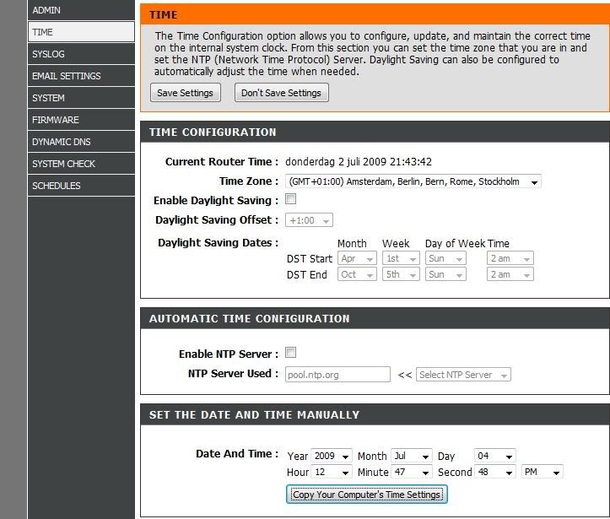The height and width of the screenshot is (519, 610).
Task: Open DST End Week dropdown
Action: click(x=401, y=274)
